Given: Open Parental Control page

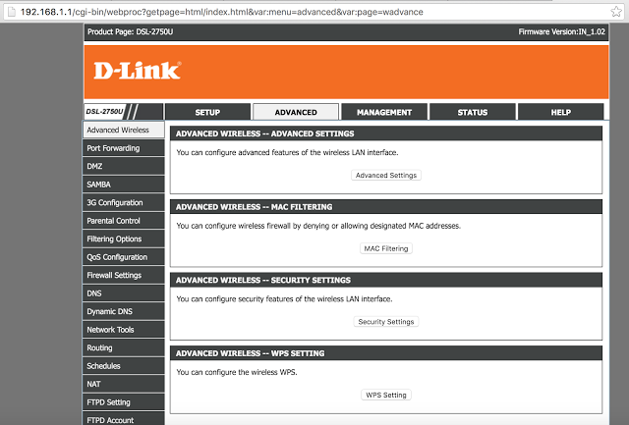Looking at the screenshot, I should coord(124,221).
